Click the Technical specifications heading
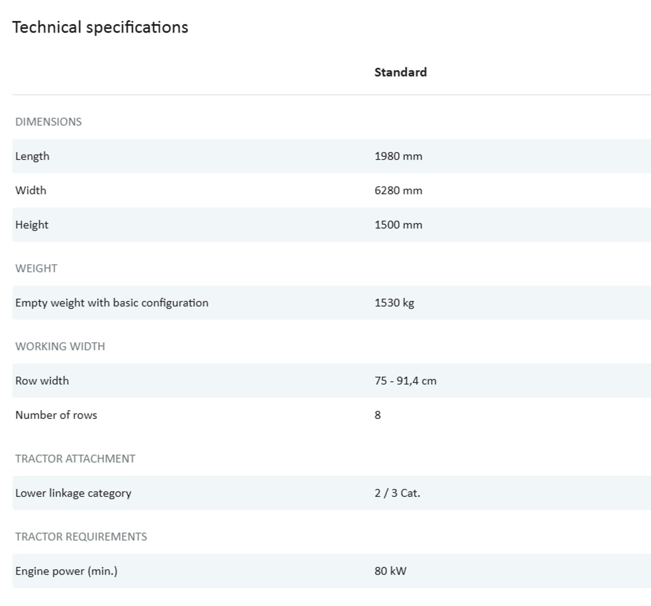651x606 pixels. click(x=100, y=27)
